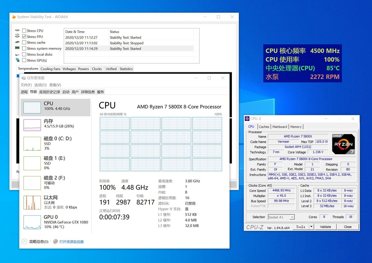372x263 pixels.
Task: Open the Cooling Fans tab in AIDA64
Action: pyautogui.click(x=50, y=69)
